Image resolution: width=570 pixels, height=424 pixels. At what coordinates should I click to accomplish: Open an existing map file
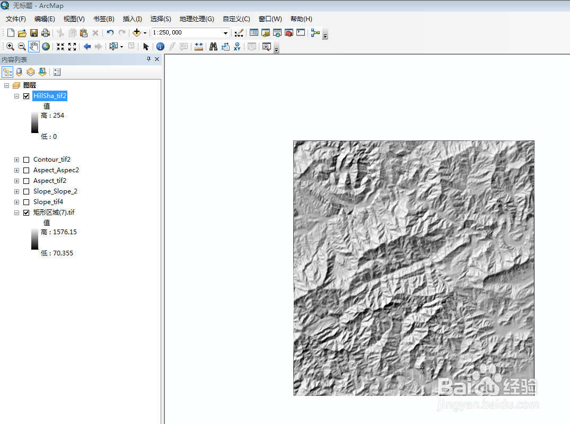pyautogui.click(x=22, y=33)
